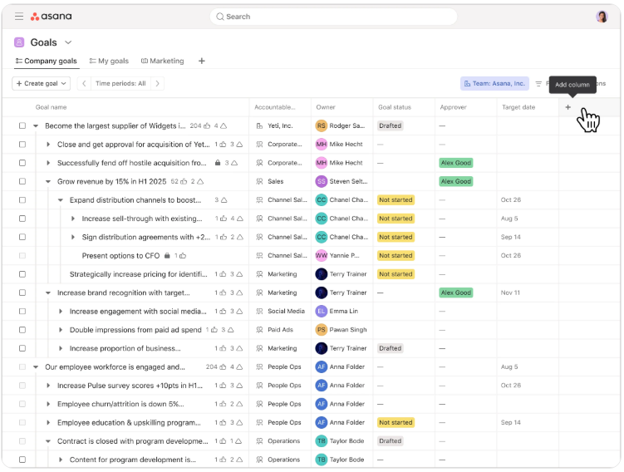Click RS avatar for Rodger Sa...

tap(322, 125)
